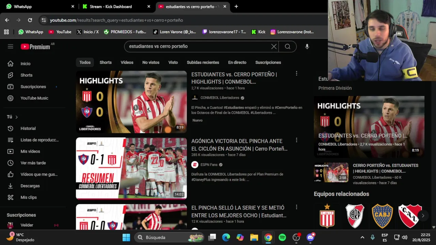Select the Visto filter chip
The image size is (436, 245).
[x=173, y=63]
